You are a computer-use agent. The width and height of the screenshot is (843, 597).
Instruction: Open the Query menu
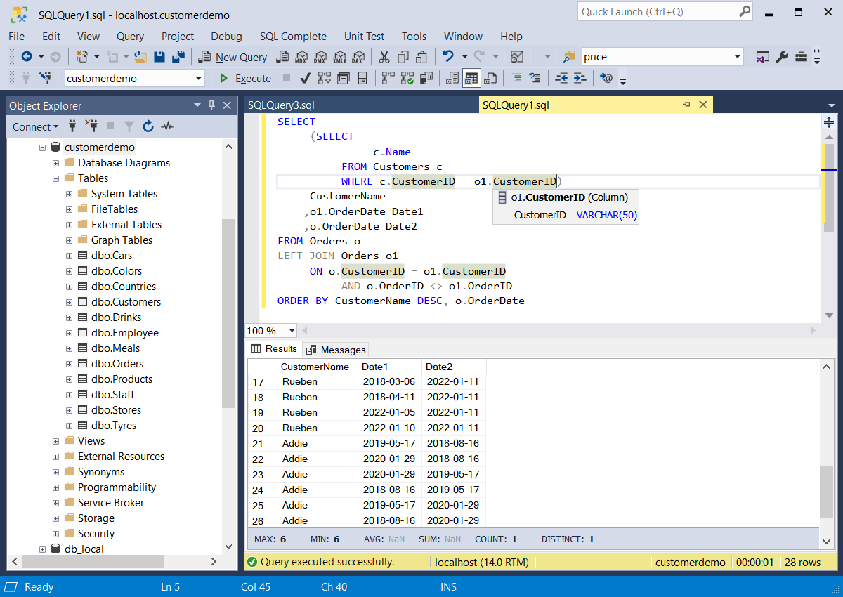point(129,37)
